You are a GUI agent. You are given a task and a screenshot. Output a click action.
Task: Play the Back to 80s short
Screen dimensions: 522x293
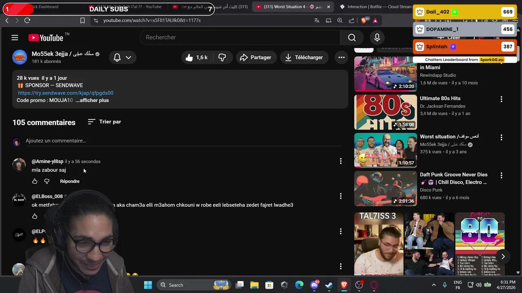click(480, 244)
